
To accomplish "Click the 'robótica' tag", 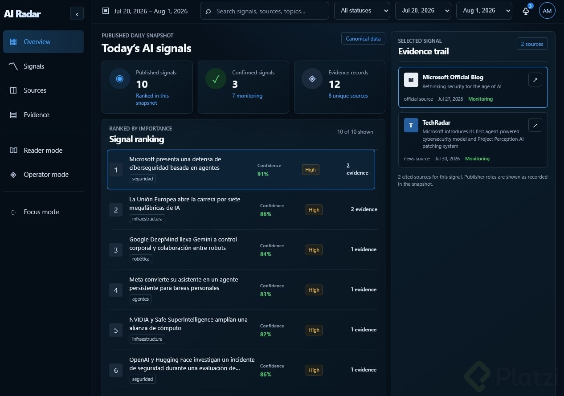I will pos(141,259).
